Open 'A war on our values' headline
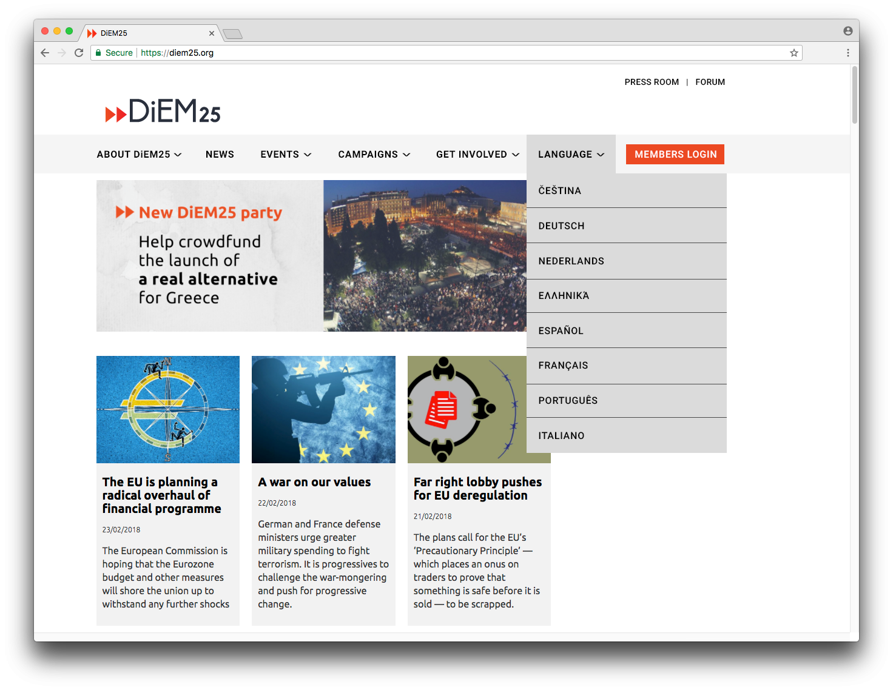 (x=314, y=482)
